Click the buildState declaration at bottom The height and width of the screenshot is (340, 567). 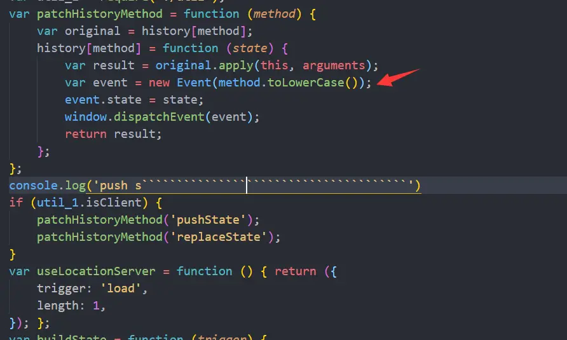[x=72, y=337]
